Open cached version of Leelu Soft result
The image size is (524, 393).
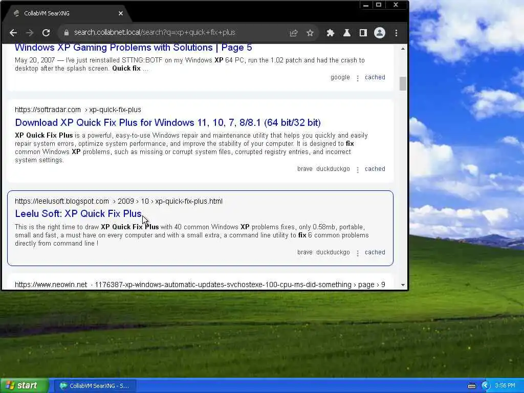375,252
